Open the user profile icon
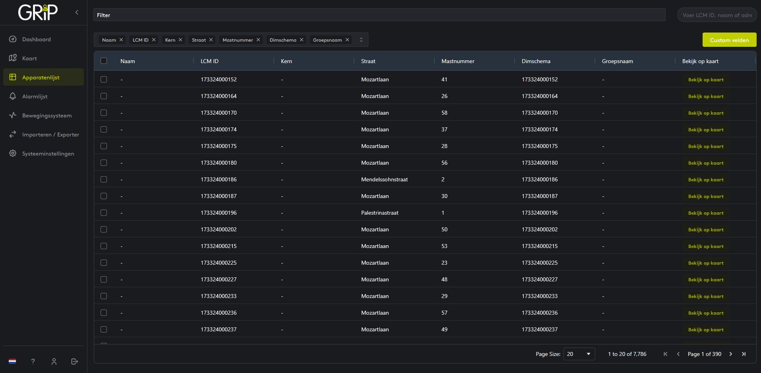The height and width of the screenshot is (373, 761). tap(54, 361)
